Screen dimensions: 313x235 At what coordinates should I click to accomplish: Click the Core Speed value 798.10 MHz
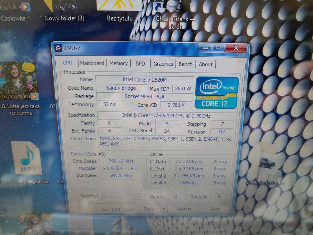tap(121, 161)
